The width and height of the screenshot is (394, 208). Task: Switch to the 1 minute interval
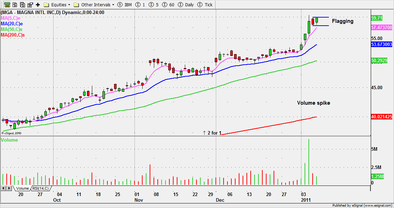point(140,5)
